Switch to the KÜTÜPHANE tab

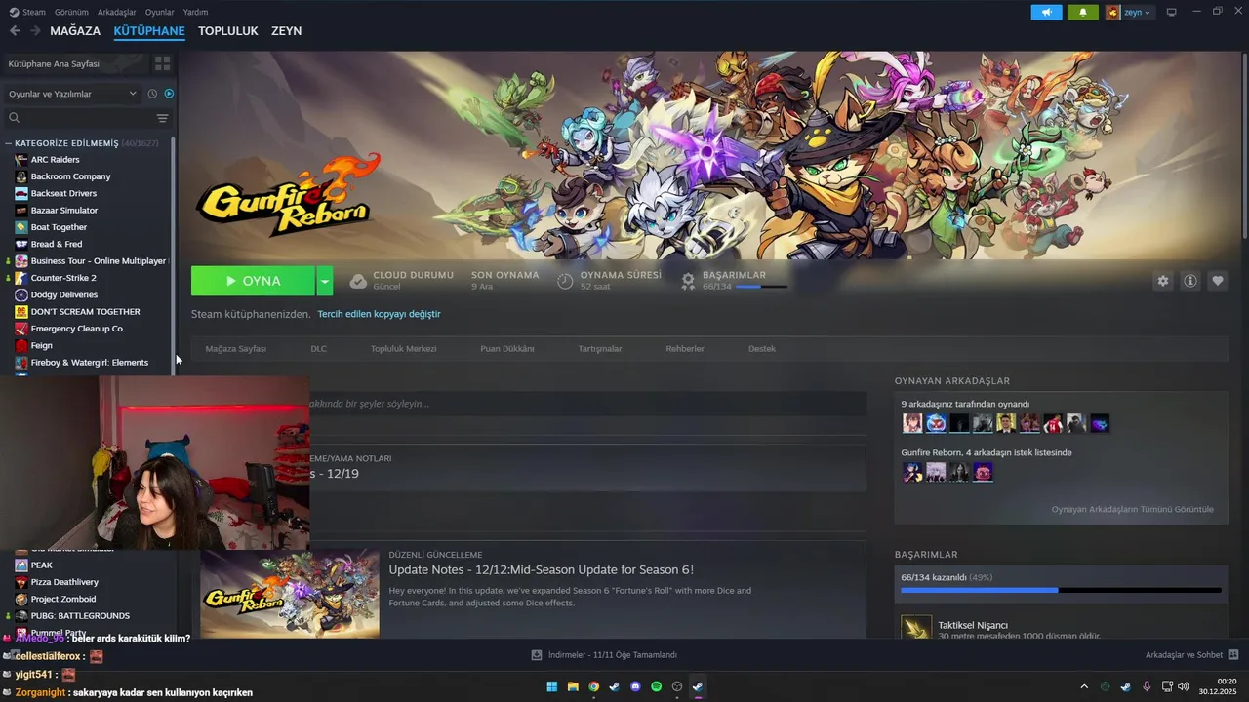(149, 31)
